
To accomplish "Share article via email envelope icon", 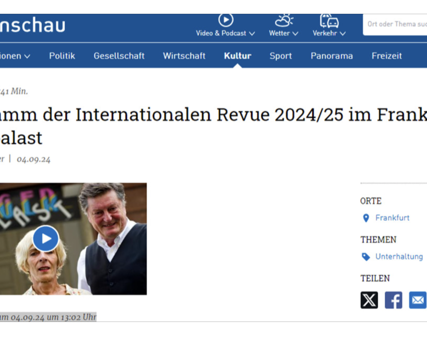I will 417,300.
